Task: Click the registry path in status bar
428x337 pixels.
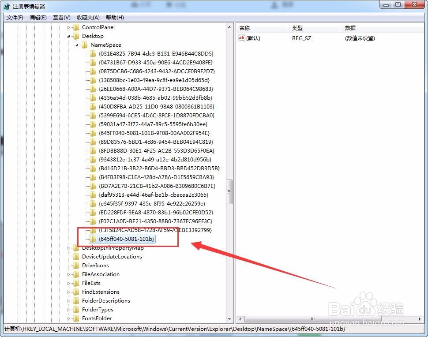Action: point(175,329)
